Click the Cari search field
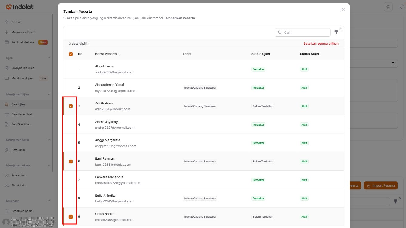This screenshot has height=228, width=406. (302, 32)
